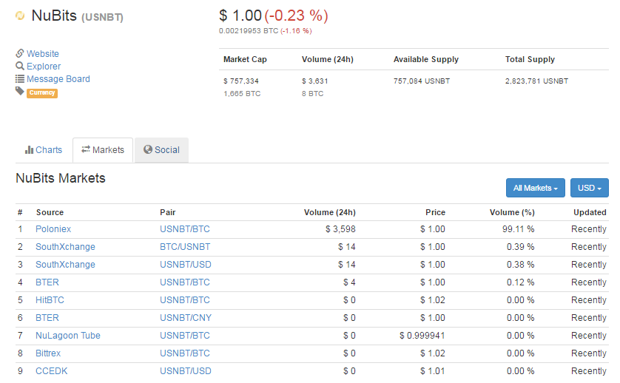The image size is (620, 383).
Task: Switch to the Charts tab
Action: point(44,150)
